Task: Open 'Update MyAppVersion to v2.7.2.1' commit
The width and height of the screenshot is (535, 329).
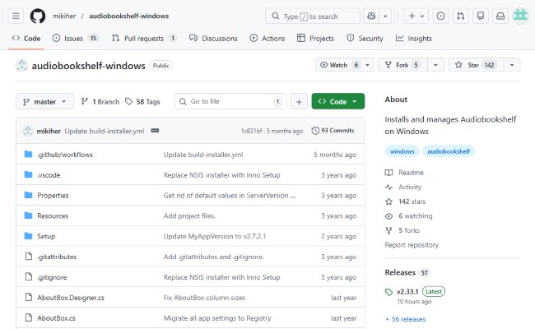Action: tap(215, 237)
